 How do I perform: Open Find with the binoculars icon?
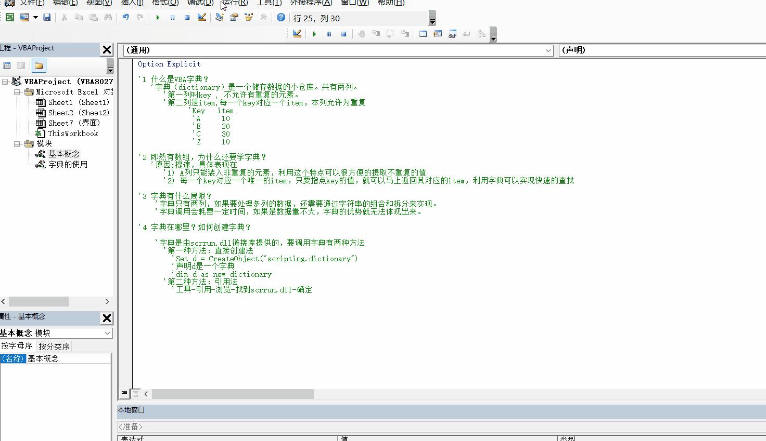point(108,18)
